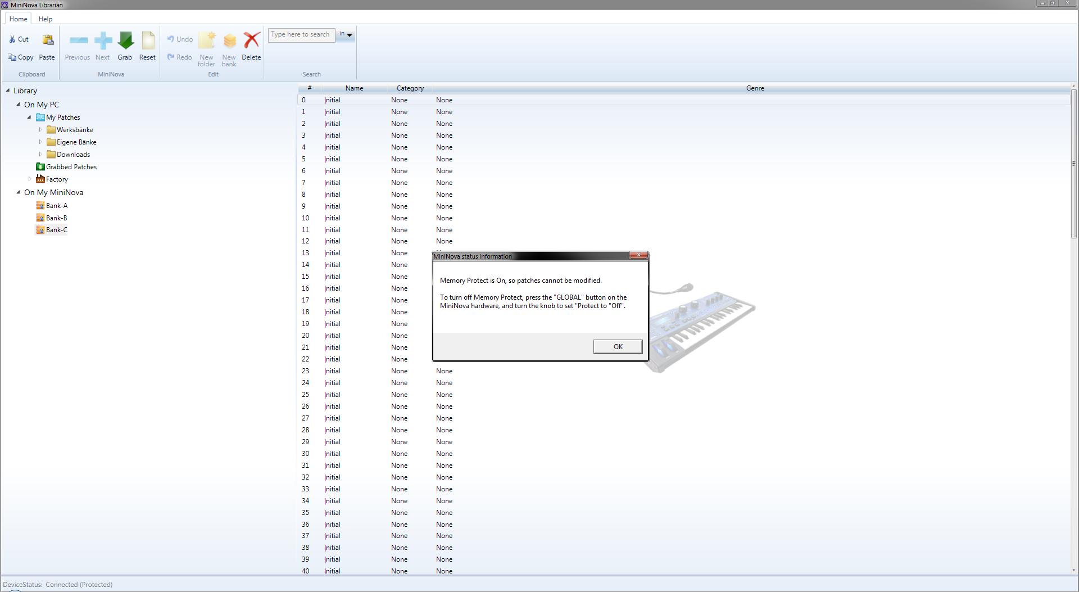Select patch row number 40
Screen dimensions: 1079x592
pos(684,571)
